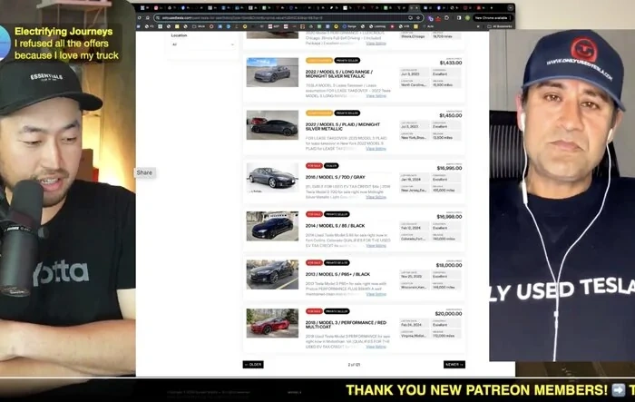This screenshot has width=635, height=402.
Task: Click the site info icon in the address bar
Action: point(158,18)
